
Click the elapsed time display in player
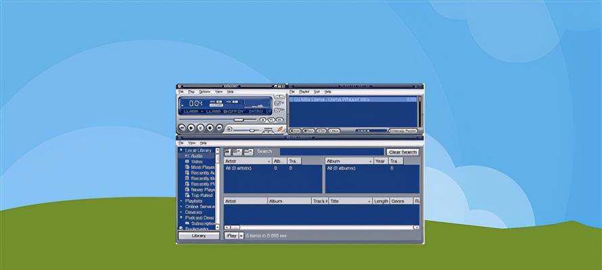(x=195, y=103)
